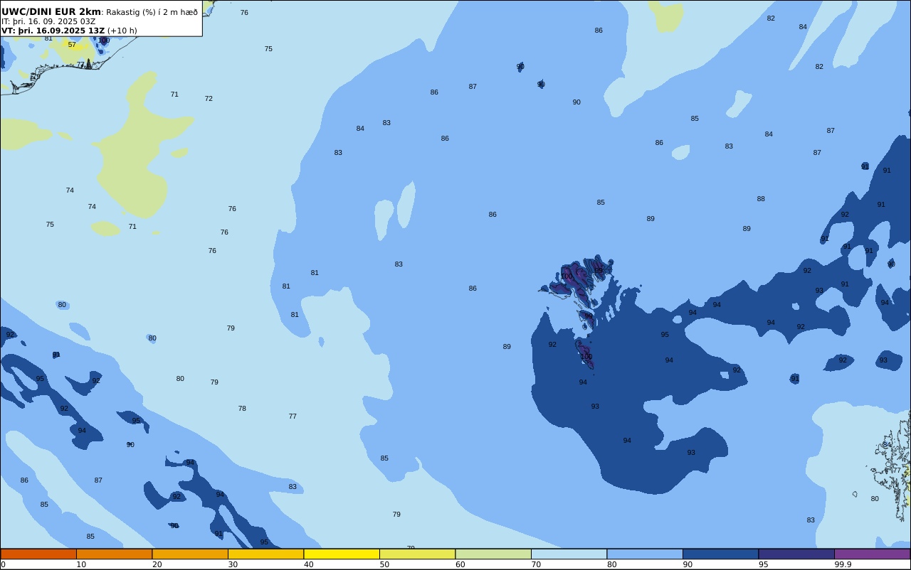The width and height of the screenshot is (911, 570).
Task: Click the parameter text "Rakastig (%) í 2 m hæð"
Action: tap(152, 12)
